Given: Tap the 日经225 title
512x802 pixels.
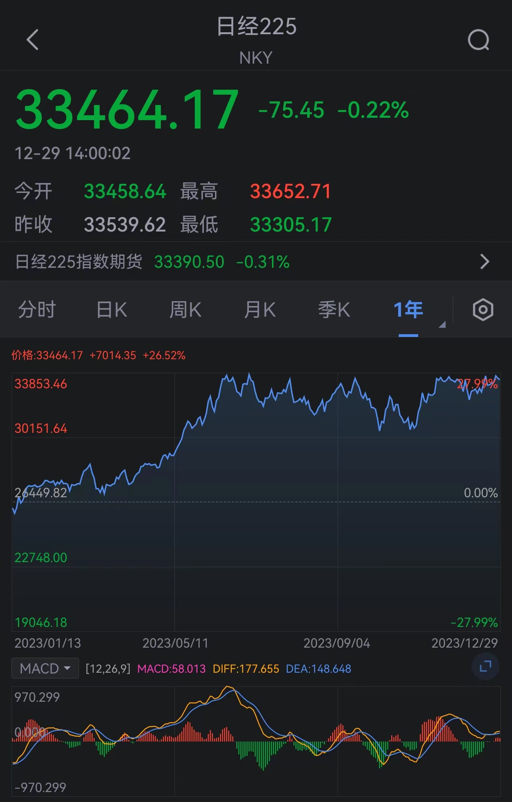Looking at the screenshot, I should (256, 27).
